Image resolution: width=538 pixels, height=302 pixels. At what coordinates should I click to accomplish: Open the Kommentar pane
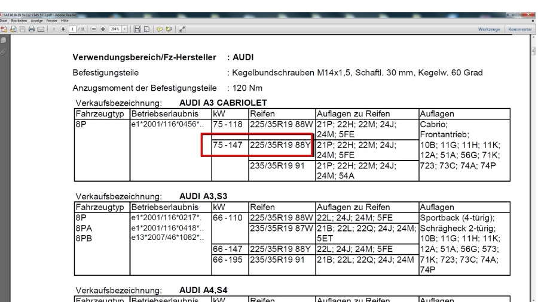(x=520, y=29)
